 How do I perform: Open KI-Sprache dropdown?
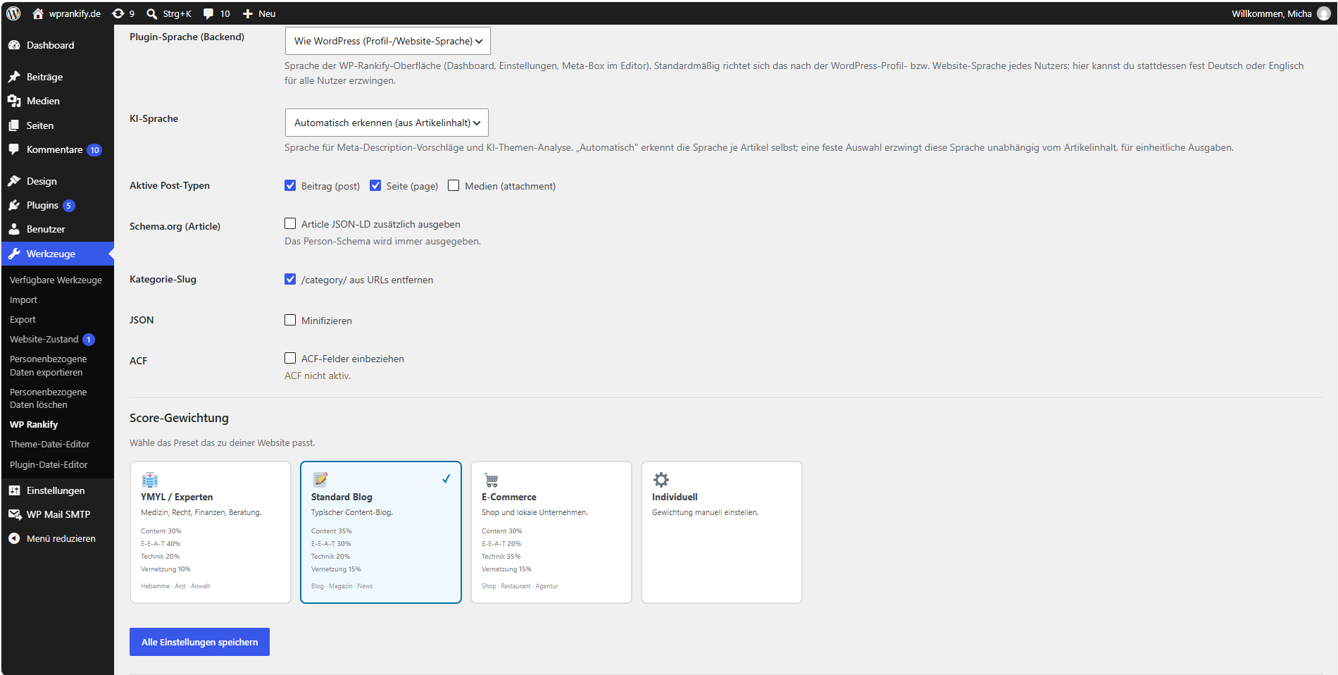(387, 123)
